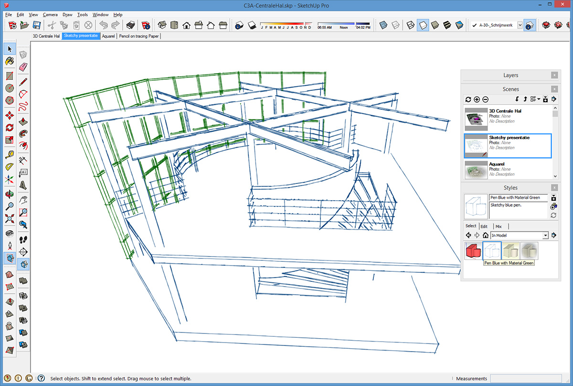Select the Aquarel scene thumbnail

[x=477, y=170]
